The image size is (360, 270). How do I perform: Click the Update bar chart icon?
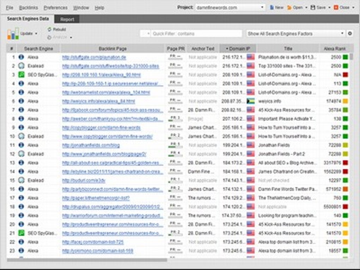(x=13, y=34)
